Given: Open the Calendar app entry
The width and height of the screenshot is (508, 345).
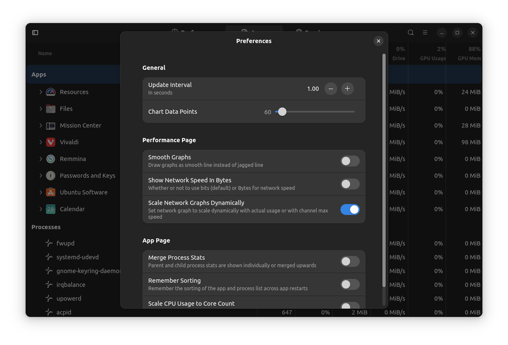Looking at the screenshot, I should click(x=72, y=209).
